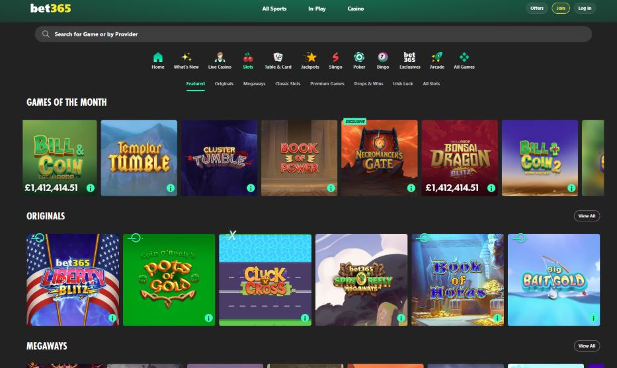
Task: Focus the Search for Game or Provider field
Action: pos(313,34)
